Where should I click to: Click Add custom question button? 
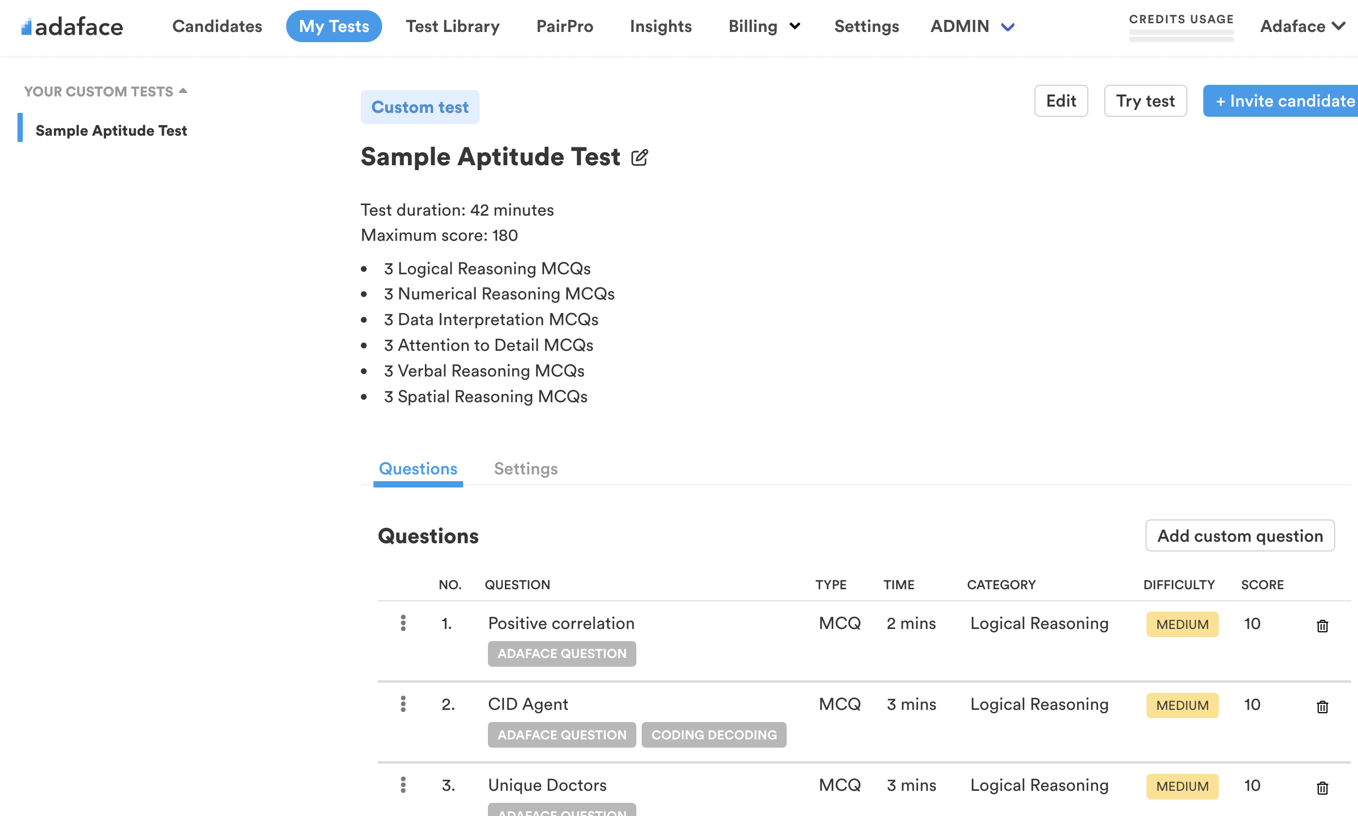[1240, 535]
